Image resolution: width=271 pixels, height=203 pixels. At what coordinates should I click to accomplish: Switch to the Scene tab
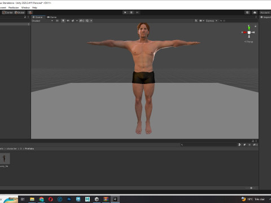38,17
